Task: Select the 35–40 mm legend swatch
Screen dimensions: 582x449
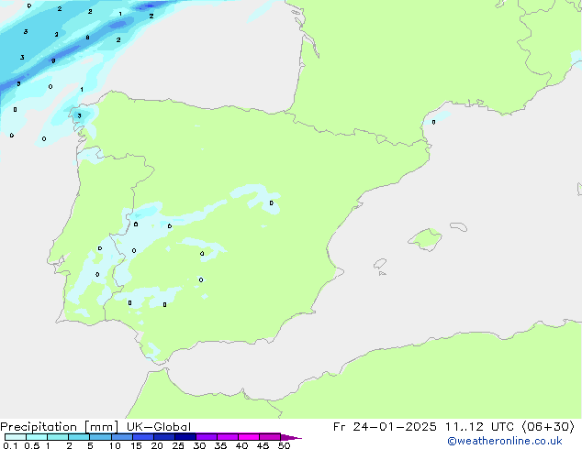Action: [228, 437]
